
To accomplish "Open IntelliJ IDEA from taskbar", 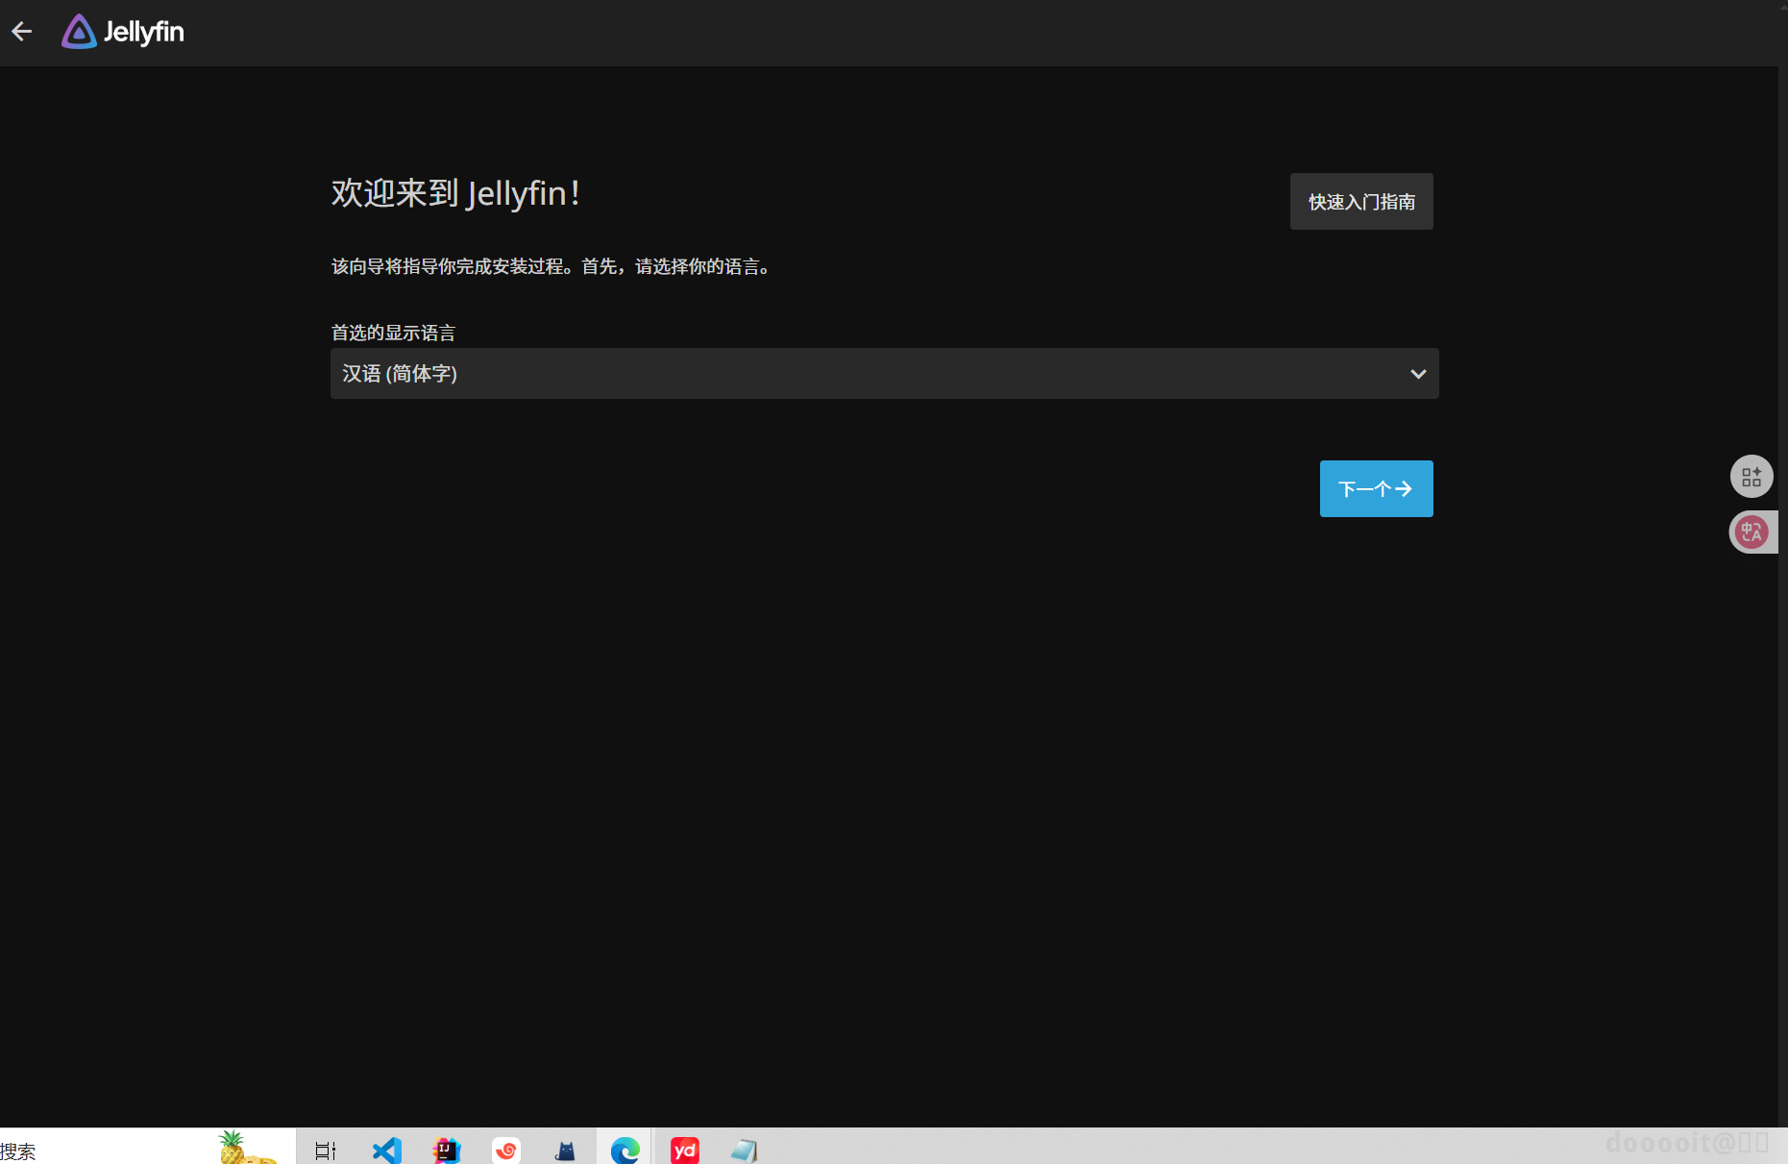I will [x=447, y=1151].
